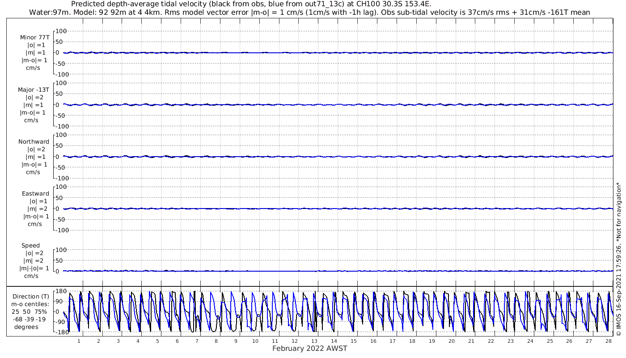Click '|m-o|= 1' under Minor 77T
626x358 pixels.
click(x=34, y=60)
